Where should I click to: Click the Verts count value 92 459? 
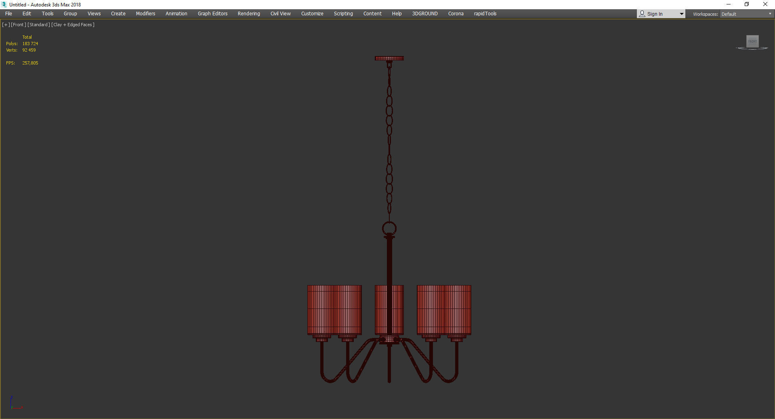29,50
